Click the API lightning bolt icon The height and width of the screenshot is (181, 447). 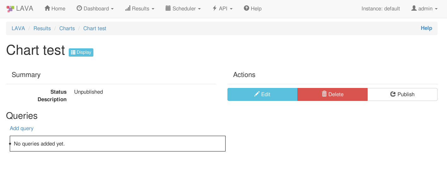[x=215, y=8]
